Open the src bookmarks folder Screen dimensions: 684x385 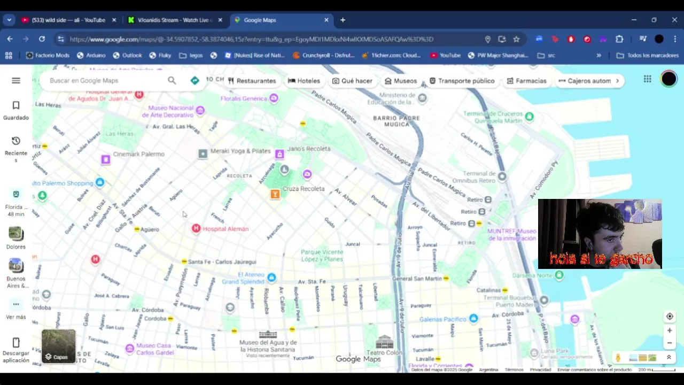(546, 55)
